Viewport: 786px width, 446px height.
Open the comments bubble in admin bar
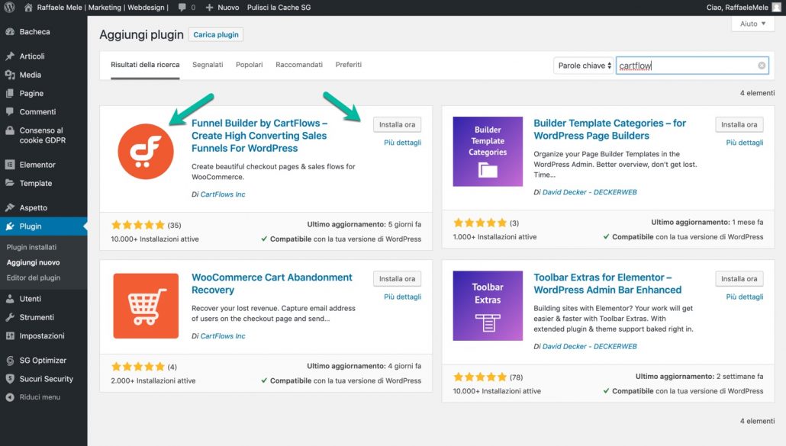click(x=182, y=8)
